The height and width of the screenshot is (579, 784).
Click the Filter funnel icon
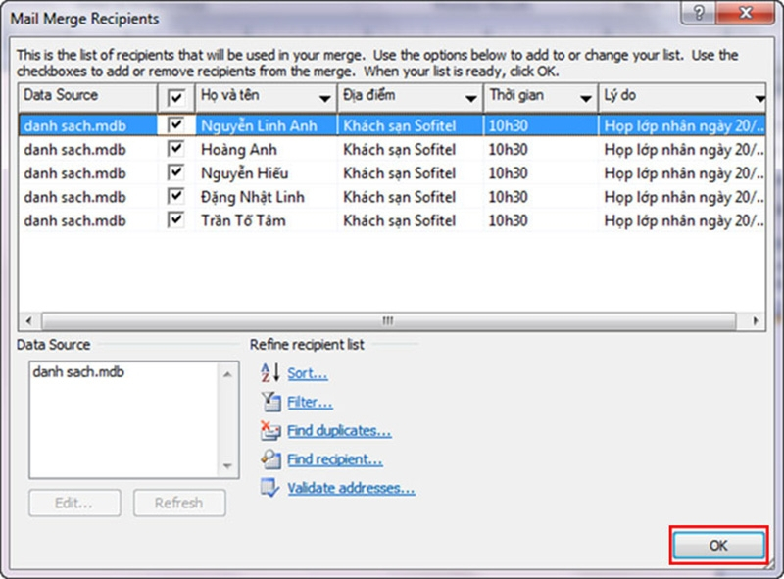(269, 402)
